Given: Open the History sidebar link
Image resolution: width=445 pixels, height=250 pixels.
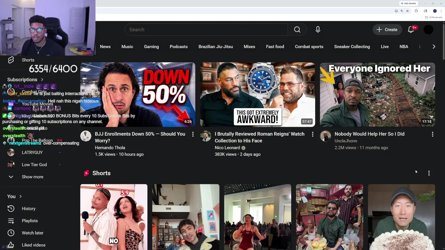Looking at the screenshot, I should (x=29, y=209).
